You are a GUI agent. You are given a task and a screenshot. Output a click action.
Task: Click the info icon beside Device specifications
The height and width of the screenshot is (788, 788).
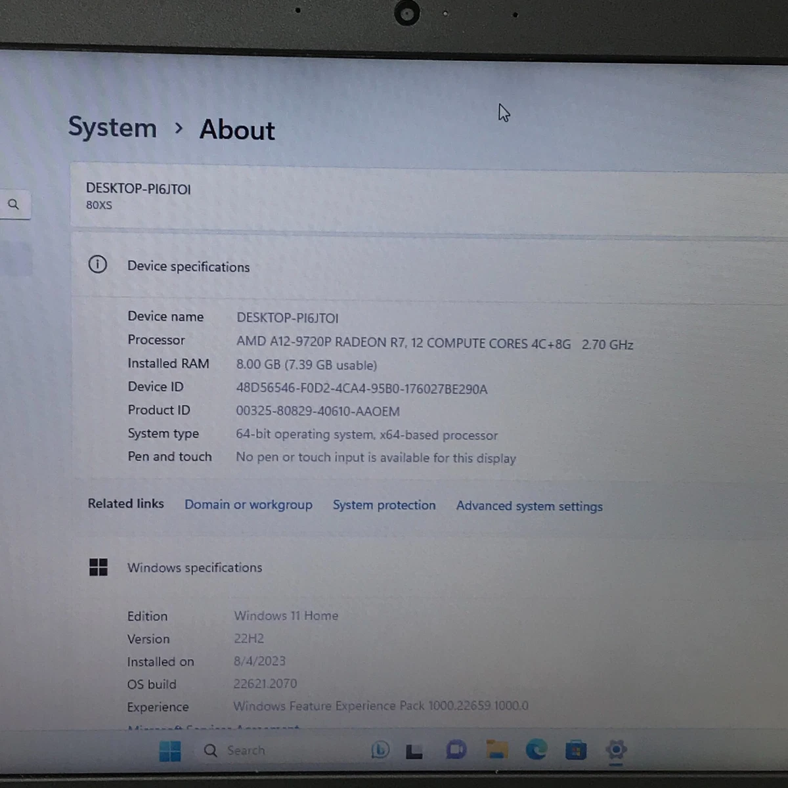pos(98,265)
